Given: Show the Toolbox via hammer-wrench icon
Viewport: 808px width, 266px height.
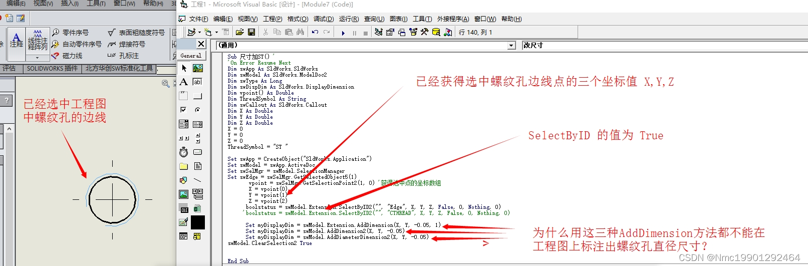Looking at the screenshot, I should (x=425, y=32).
